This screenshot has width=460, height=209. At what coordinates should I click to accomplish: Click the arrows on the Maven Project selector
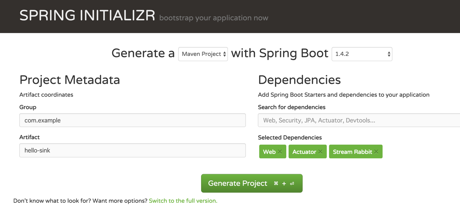(x=225, y=54)
